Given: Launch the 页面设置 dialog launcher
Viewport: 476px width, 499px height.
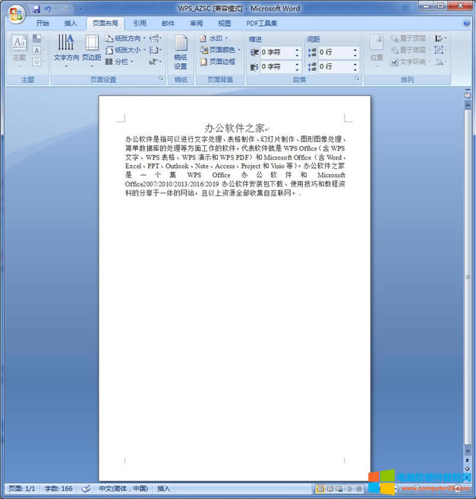Looking at the screenshot, I should tap(161, 78).
